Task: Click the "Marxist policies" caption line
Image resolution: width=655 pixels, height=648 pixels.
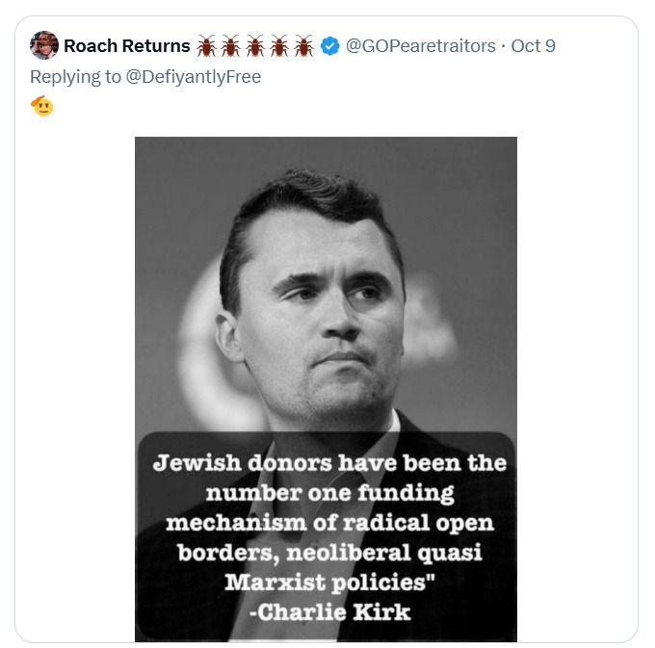Action: pos(326,583)
